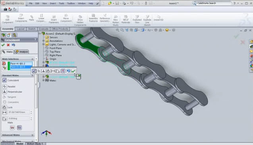Choose Parallel standard mate

(x=9, y=86)
